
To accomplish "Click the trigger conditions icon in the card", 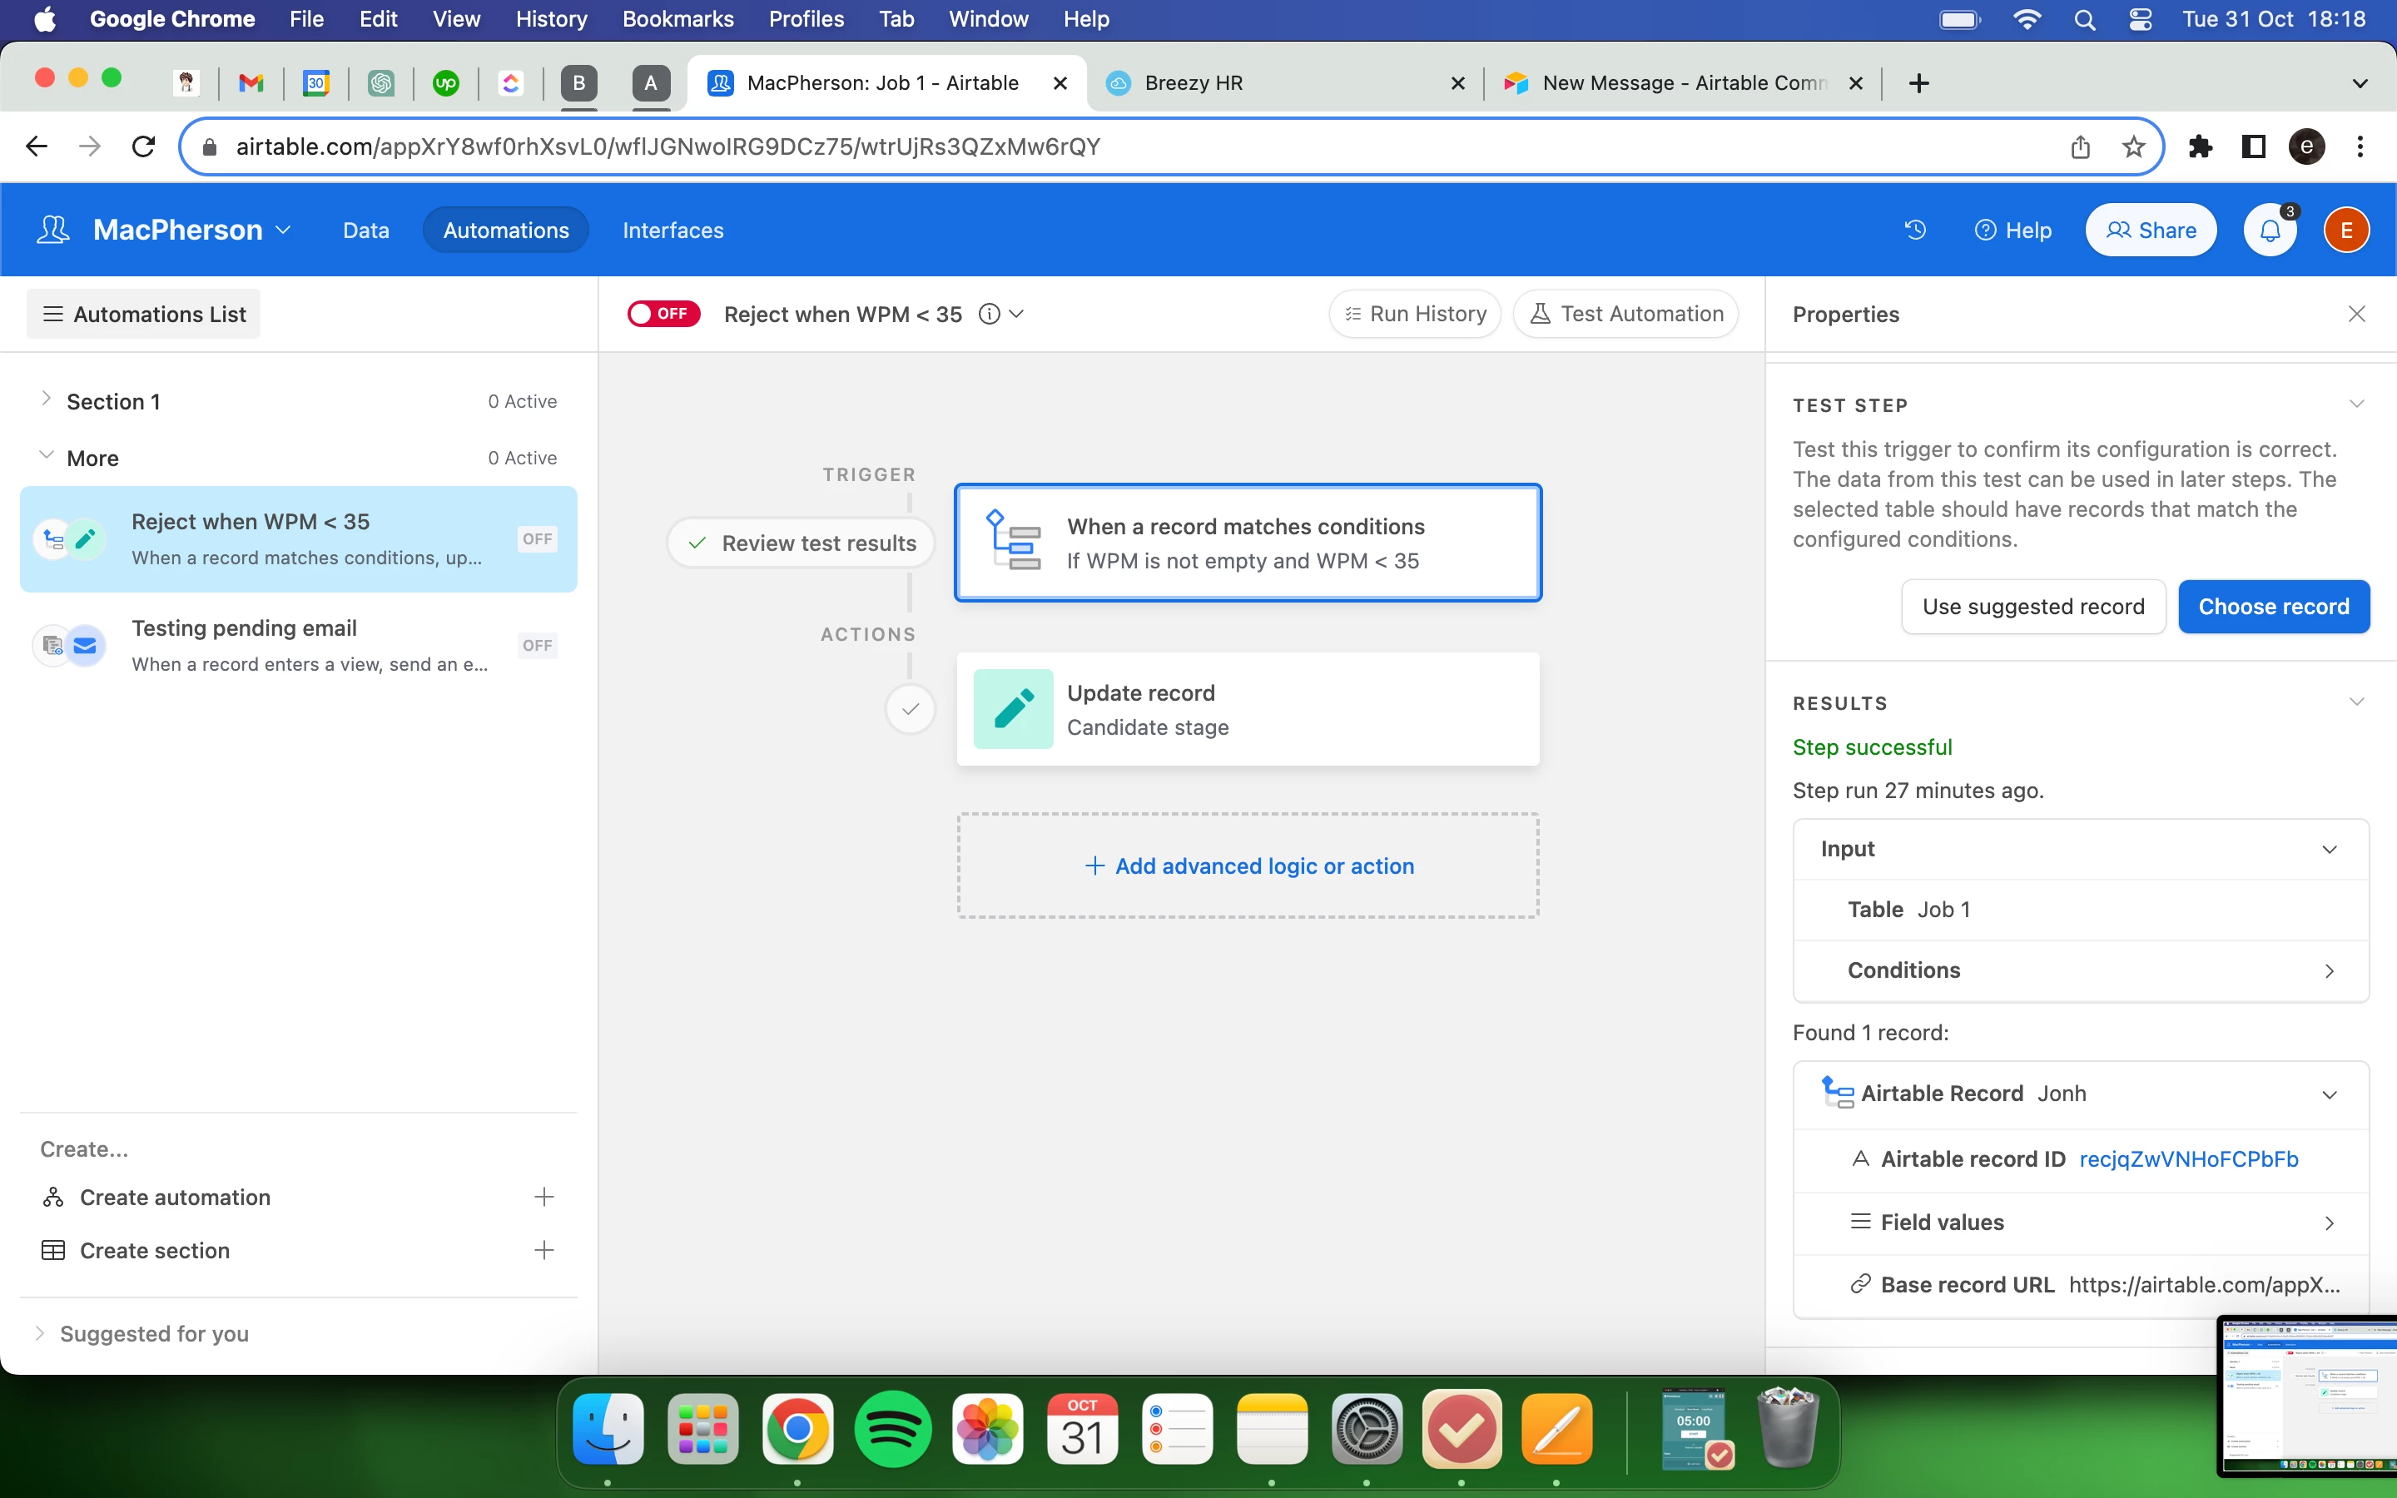I will [x=1012, y=541].
